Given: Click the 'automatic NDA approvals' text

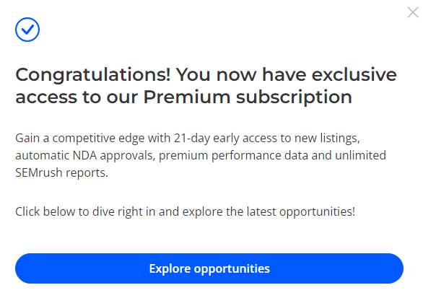Looking at the screenshot, I should 85,155.
